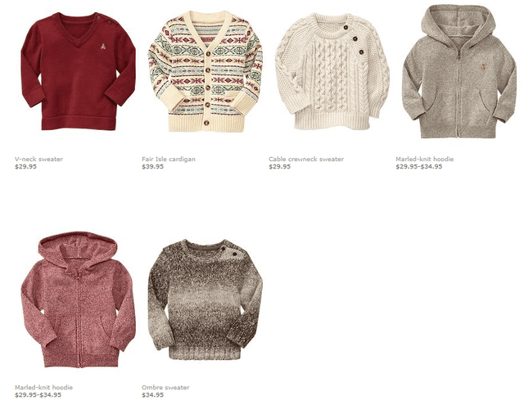The image size is (524, 405).
Task: Click the V-neck sweater product title
Action: click(x=38, y=160)
